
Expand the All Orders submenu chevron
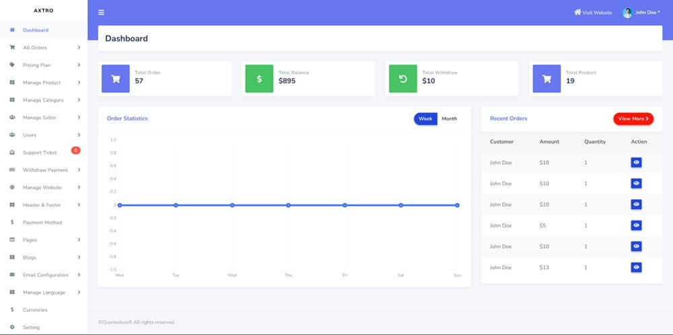click(x=79, y=48)
